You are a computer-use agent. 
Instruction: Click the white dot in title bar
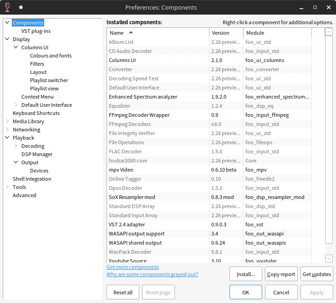point(21,7)
